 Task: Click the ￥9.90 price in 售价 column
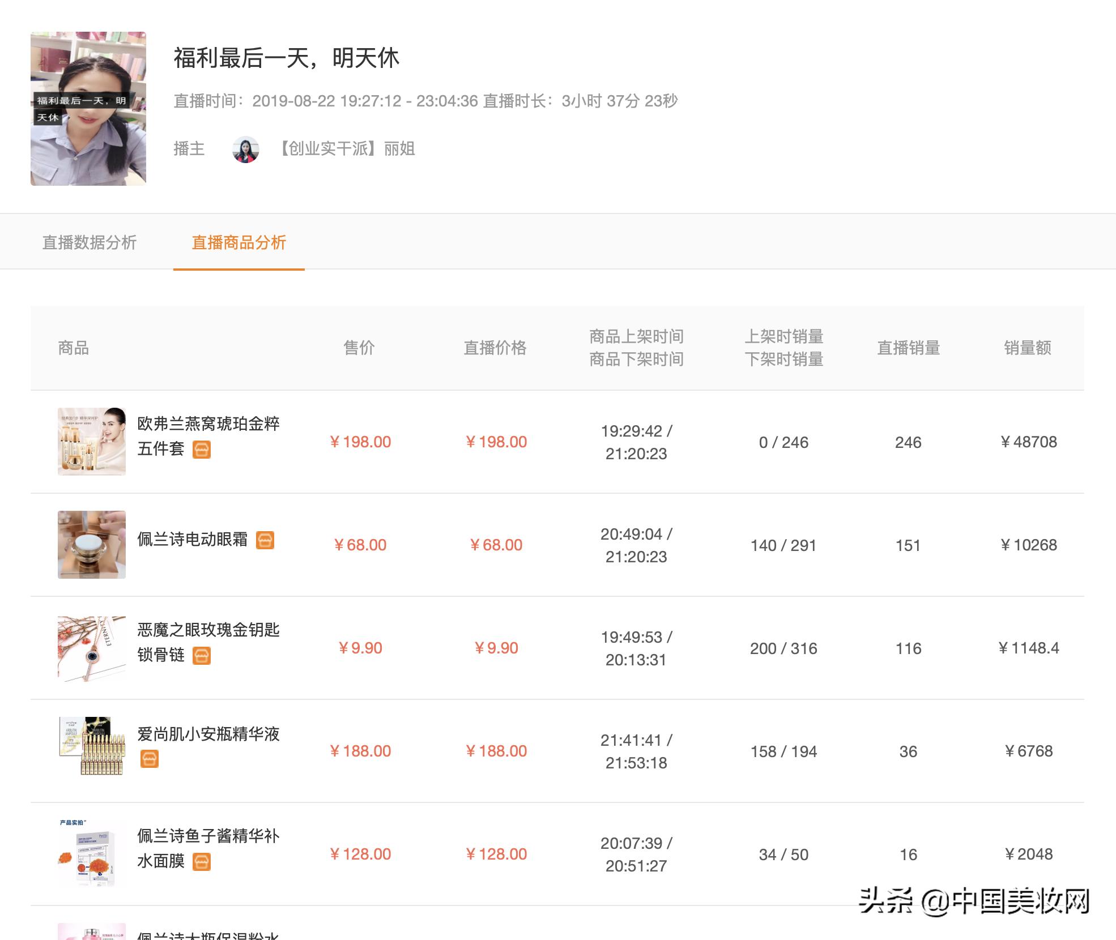(x=360, y=648)
